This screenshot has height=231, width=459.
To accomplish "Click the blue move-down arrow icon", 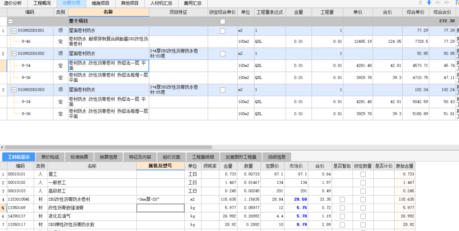I will [429, 3].
